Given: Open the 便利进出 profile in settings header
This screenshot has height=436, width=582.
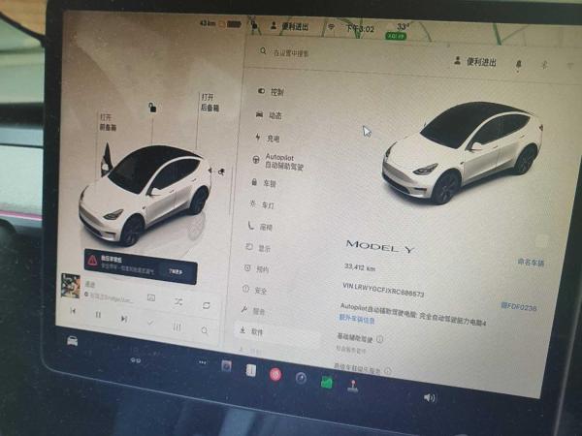Looking at the screenshot, I should click(475, 62).
